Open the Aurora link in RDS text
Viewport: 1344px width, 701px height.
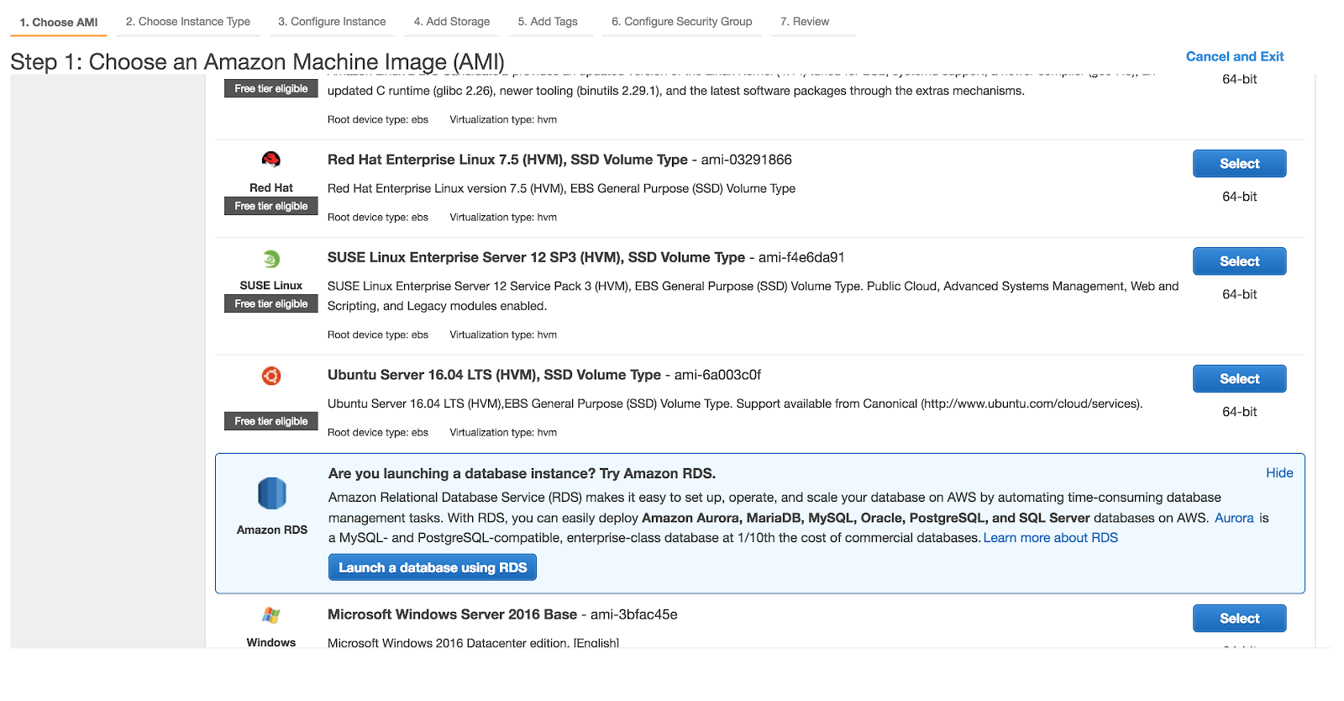[1234, 518]
